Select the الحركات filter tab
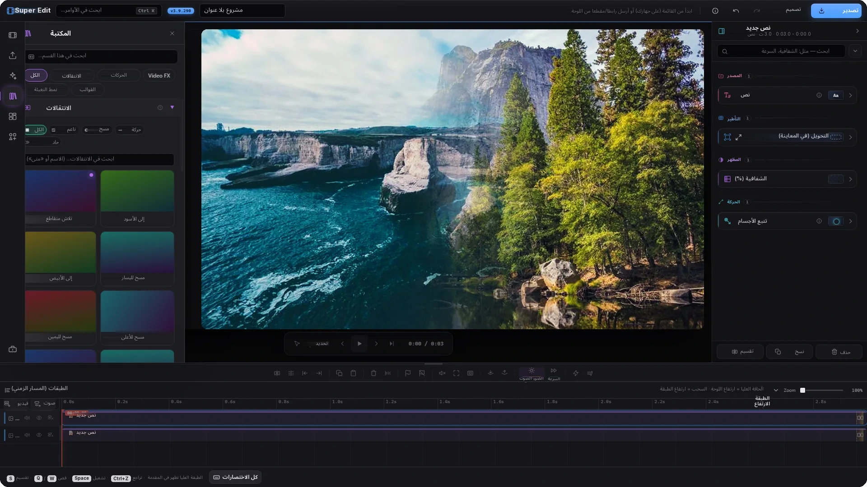The height and width of the screenshot is (487, 867). click(x=119, y=75)
